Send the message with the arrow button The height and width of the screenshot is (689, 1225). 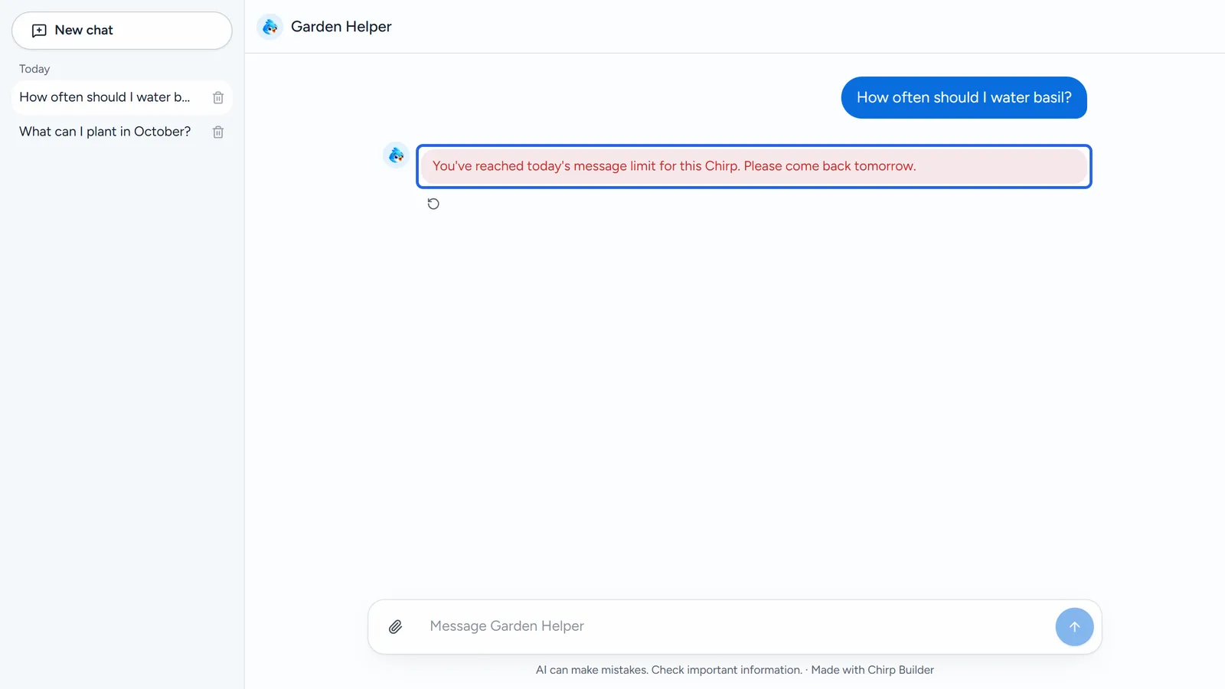coord(1074,627)
